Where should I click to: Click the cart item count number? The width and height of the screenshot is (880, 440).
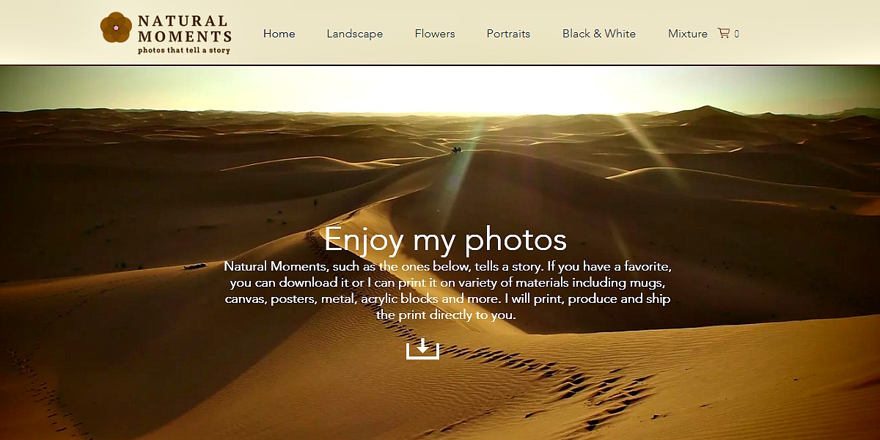[x=736, y=34]
